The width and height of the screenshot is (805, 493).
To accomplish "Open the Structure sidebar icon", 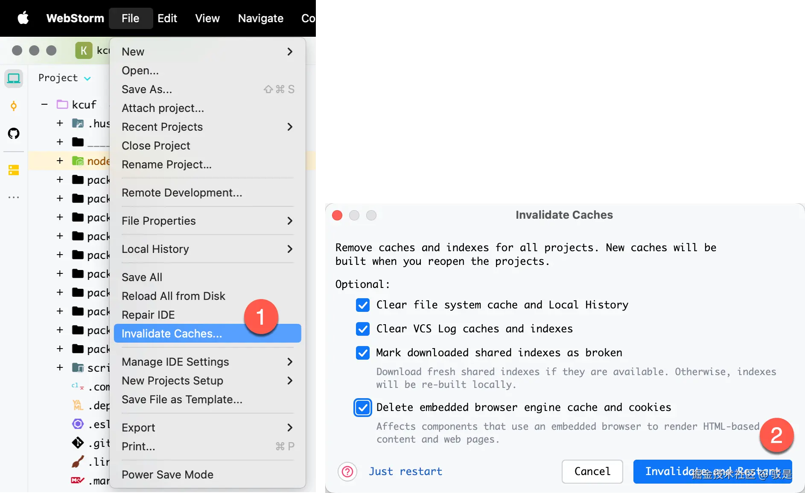I will pos(14,170).
